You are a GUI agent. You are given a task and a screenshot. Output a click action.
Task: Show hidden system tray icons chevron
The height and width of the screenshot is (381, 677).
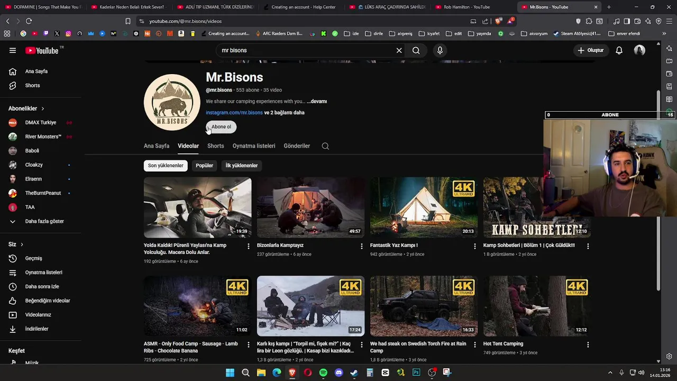tap(610, 373)
